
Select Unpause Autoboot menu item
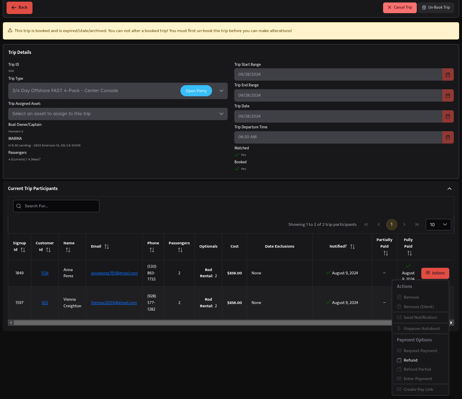point(420,329)
